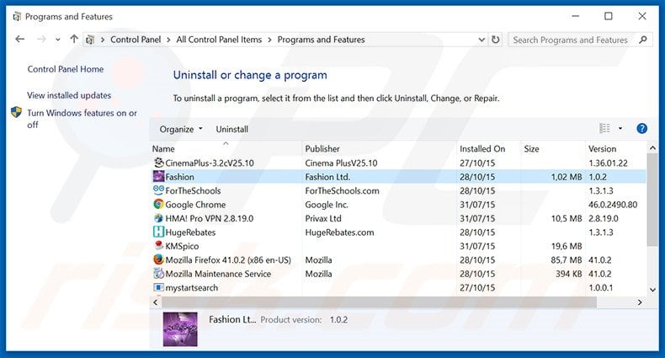The width and height of the screenshot is (665, 358).
Task: Click the Mozilla Firefox icon
Action: point(158,259)
